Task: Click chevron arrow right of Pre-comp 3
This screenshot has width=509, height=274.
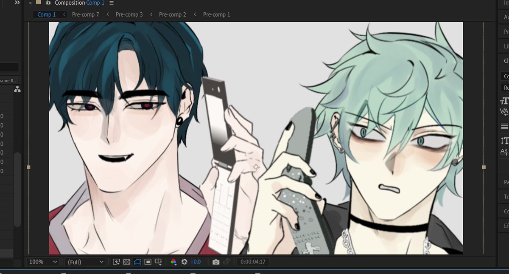Action: tap(151, 14)
